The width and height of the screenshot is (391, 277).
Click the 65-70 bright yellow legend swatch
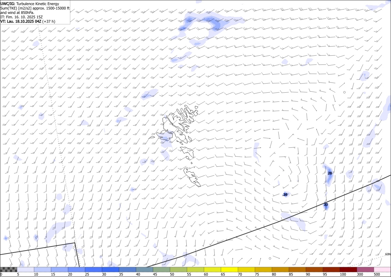coord(229,270)
